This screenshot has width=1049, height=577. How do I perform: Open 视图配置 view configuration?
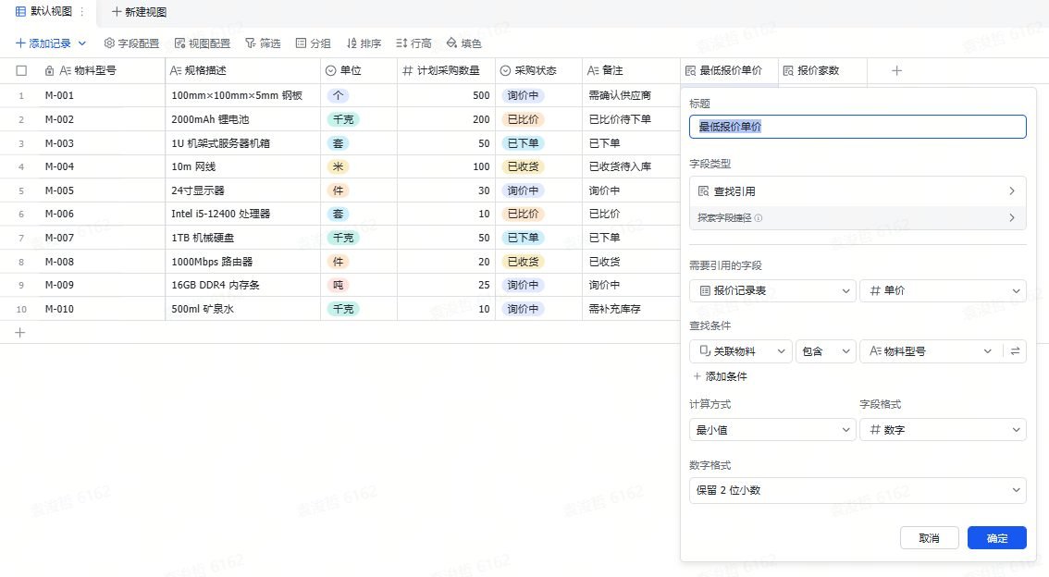(202, 43)
